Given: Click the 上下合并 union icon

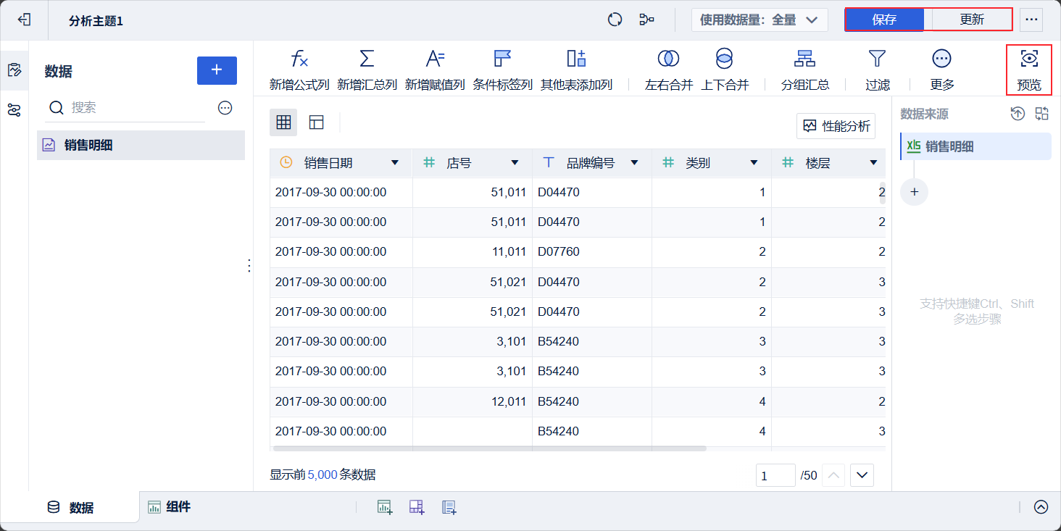Looking at the screenshot, I should click(x=724, y=59).
